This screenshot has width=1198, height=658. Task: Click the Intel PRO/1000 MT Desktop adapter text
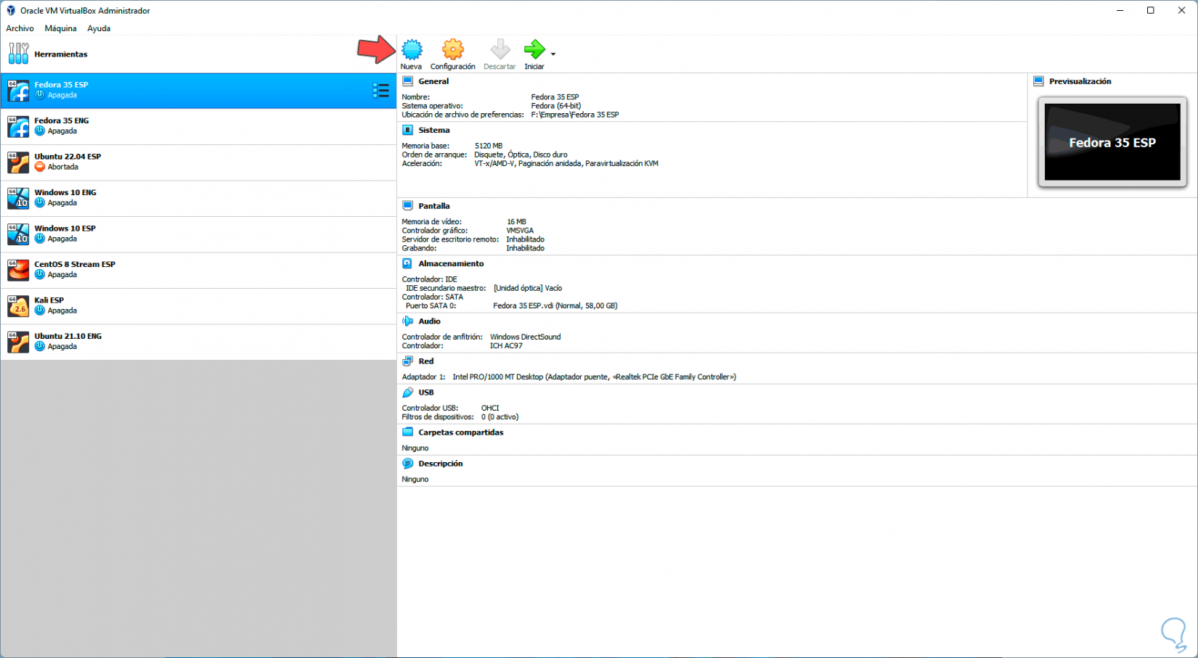click(x=595, y=377)
